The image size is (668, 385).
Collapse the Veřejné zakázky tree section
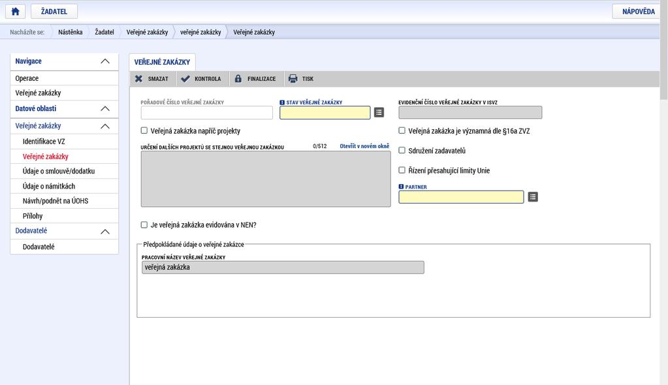(104, 127)
